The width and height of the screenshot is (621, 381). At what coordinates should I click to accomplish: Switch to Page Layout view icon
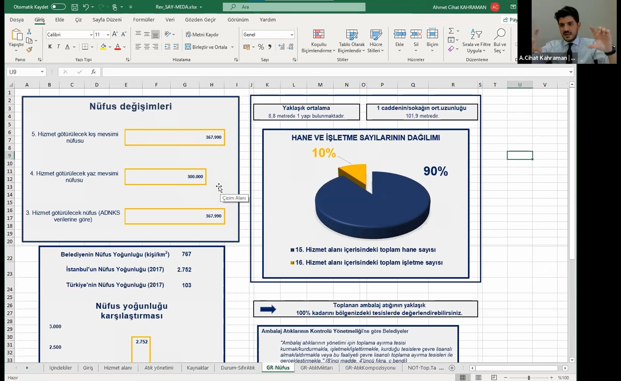click(x=479, y=377)
